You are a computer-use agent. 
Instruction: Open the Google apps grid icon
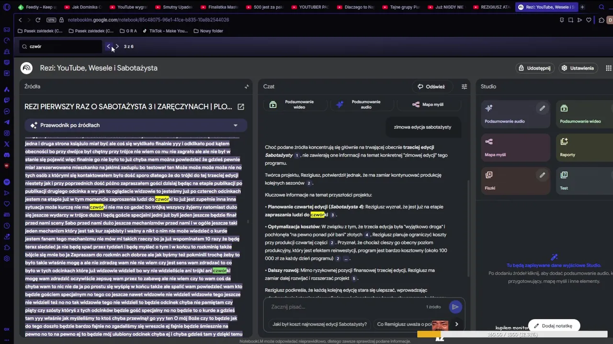[608, 68]
